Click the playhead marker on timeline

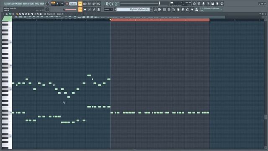pos(111,20)
